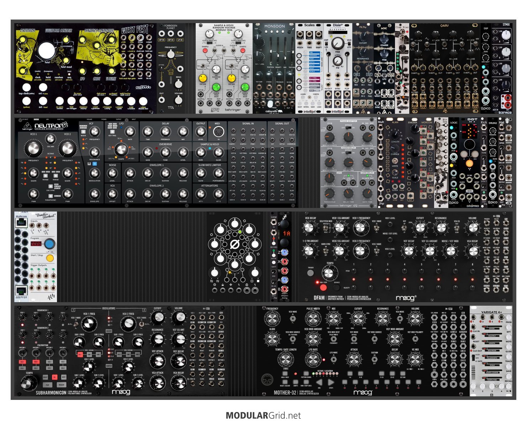
Task: Click the DFAM red RUN/STOP button
Action: [x=323, y=287]
